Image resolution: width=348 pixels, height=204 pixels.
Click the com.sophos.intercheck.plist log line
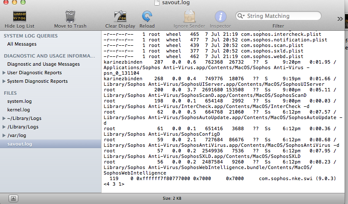(212, 34)
